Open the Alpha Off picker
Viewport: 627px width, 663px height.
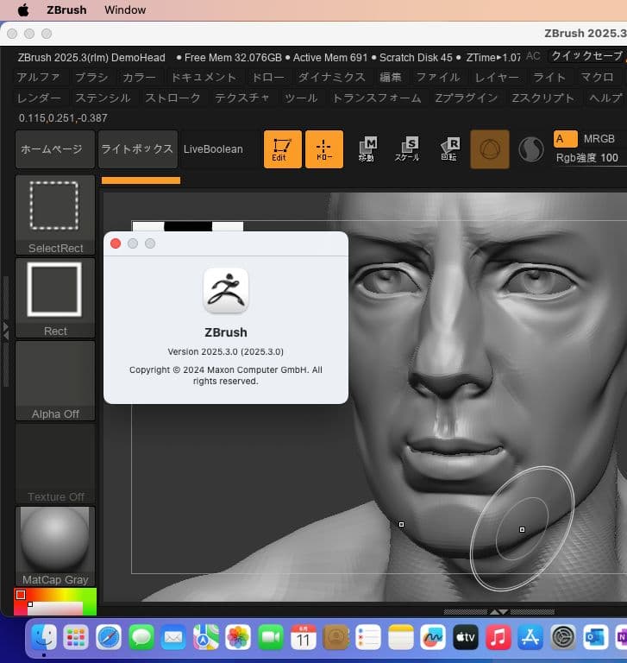(x=55, y=380)
